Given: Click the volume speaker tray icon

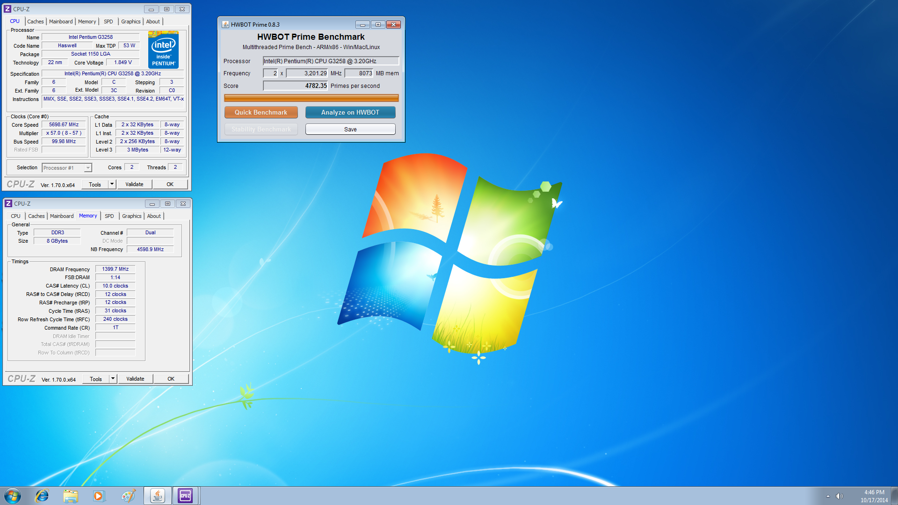Looking at the screenshot, I should pyautogui.click(x=840, y=496).
